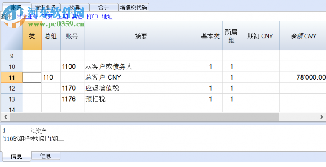Click the 所属组 column header
The width and height of the screenshot is (326, 167).
[232, 36]
